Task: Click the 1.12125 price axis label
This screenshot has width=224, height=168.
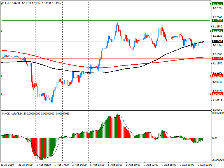Action: click(218, 36)
